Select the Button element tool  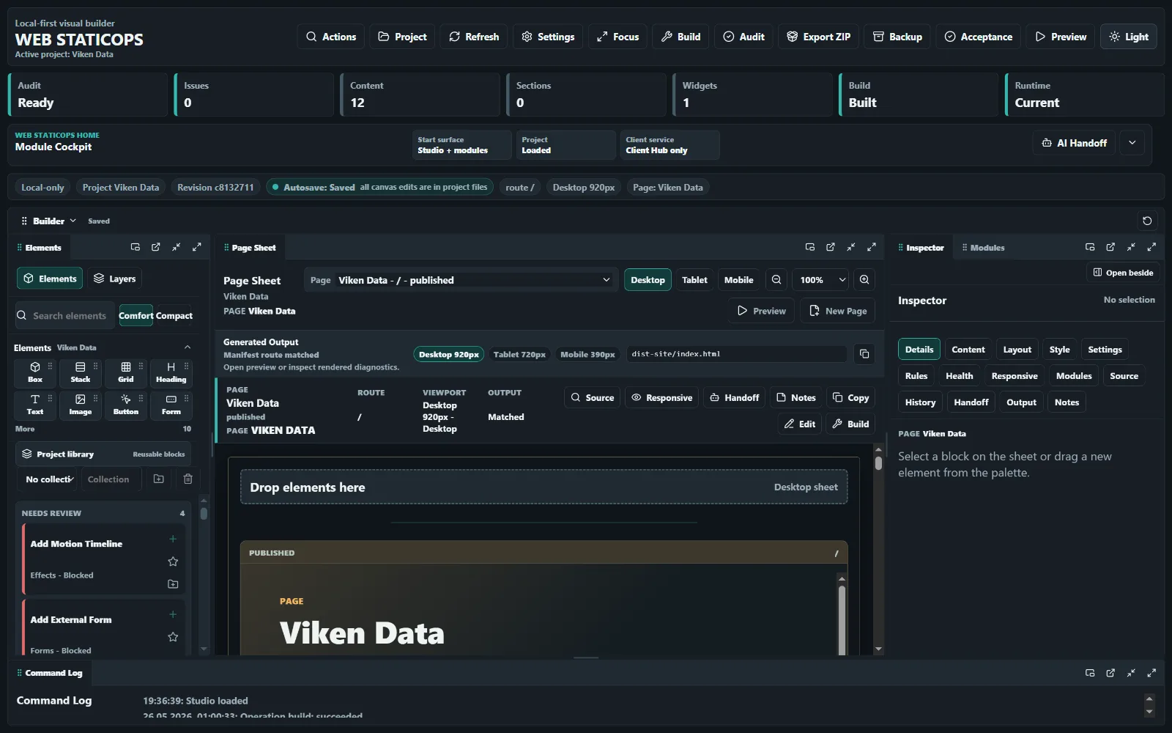(x=125, y=405)
